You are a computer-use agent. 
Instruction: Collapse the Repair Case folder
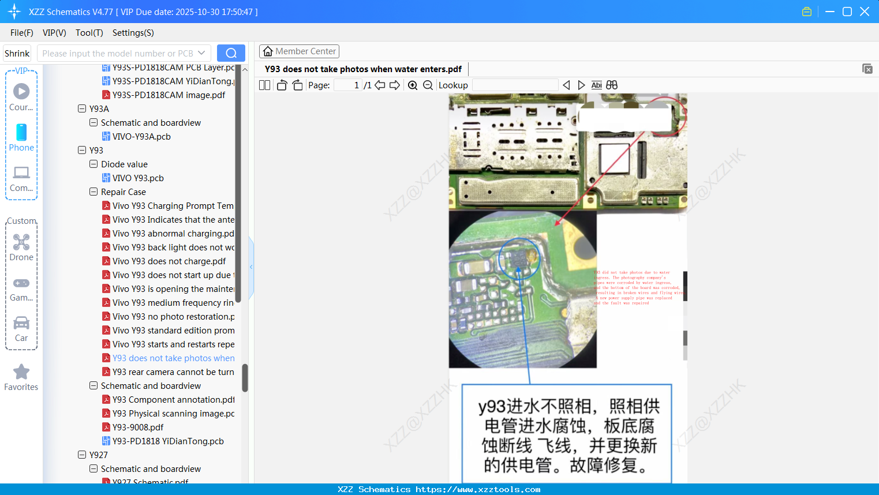pos(93,192)
